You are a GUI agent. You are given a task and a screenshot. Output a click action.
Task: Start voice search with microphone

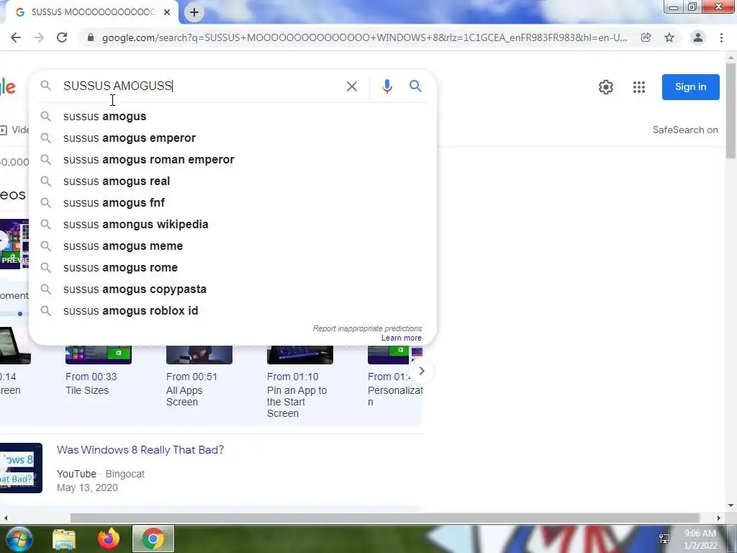(x=386, y=86)
